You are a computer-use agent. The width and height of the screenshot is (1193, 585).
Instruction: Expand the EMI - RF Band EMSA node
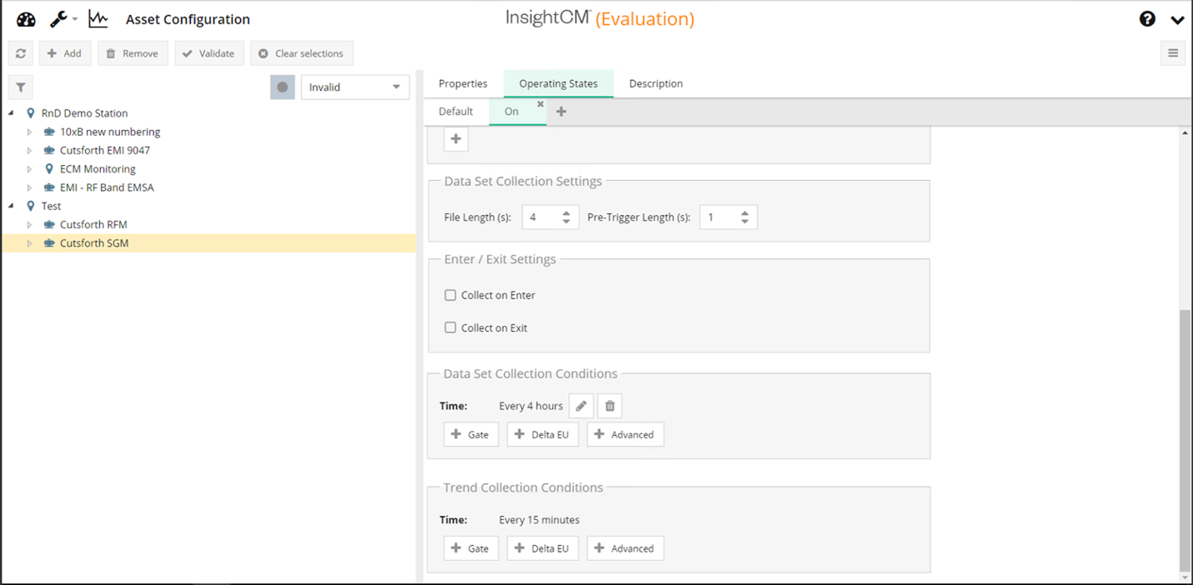click(29, 187)
